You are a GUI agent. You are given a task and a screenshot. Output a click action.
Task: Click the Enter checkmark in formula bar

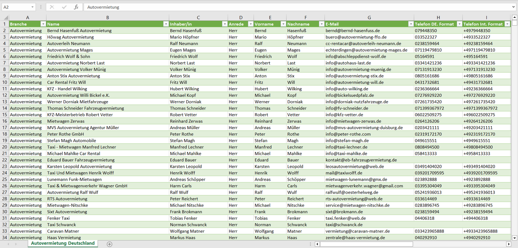pos(64,7)
